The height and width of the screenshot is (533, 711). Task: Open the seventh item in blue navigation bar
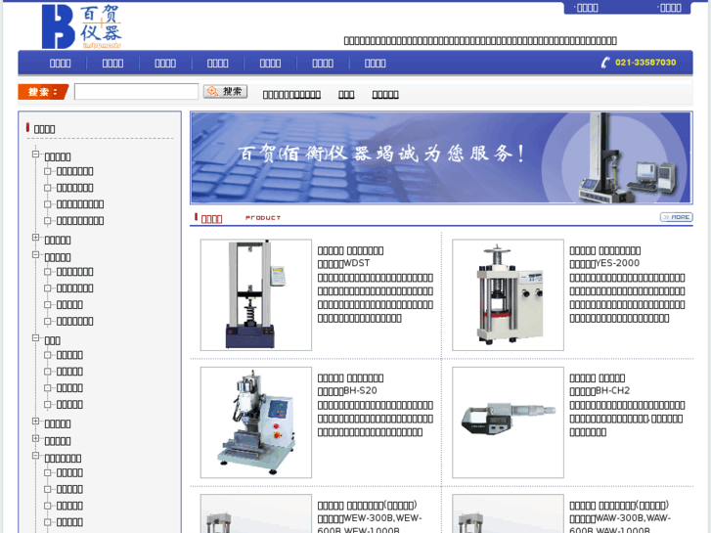[x=375, y=63]
